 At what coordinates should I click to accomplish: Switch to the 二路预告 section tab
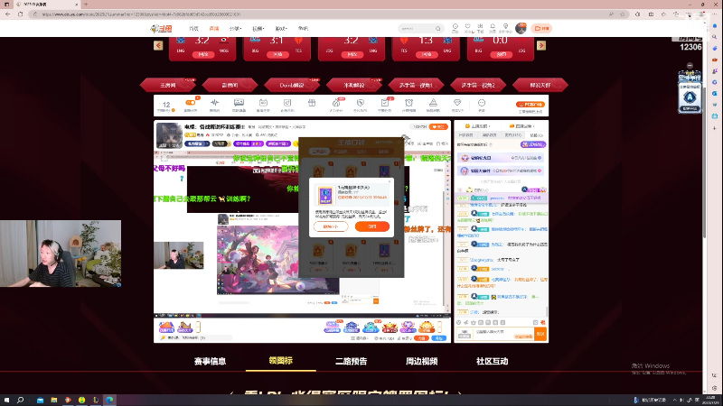tap(352, 362)
